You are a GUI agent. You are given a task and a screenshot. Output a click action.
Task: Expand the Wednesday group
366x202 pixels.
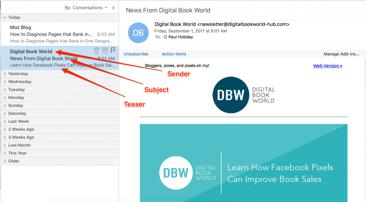pyautogui.click(x=5, y=82)
